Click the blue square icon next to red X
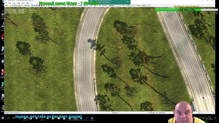The image size is (219, 123). click(x=39, y=5)
